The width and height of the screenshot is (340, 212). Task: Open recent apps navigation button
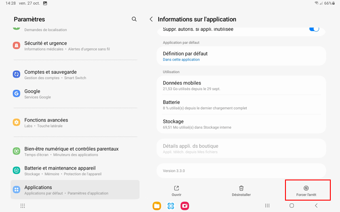[267, 205]
